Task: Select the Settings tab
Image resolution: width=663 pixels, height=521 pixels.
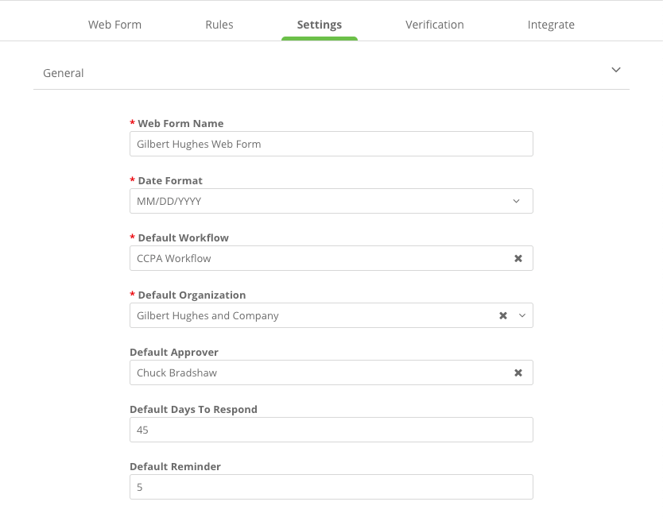Action: 320,25
